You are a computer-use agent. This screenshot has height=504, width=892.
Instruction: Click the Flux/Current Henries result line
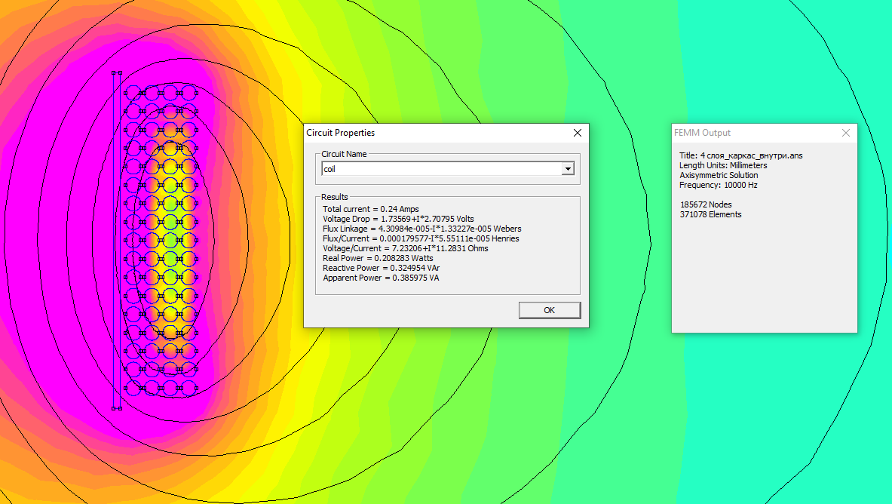click(421, 238)
